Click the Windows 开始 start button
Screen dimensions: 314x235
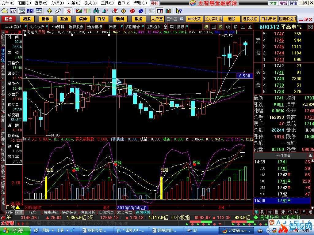(x=15, y=230)
